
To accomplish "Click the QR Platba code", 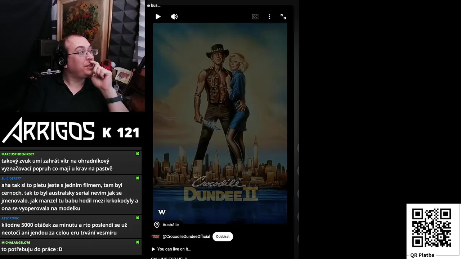I will pyautogui.click(x=431, y=228).
